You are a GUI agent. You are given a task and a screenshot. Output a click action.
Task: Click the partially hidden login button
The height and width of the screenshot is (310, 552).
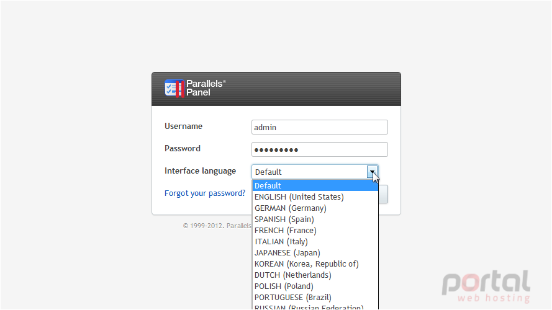pyautogui.click(x=383, y=194)
